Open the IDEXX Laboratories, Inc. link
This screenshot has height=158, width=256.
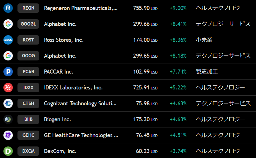click(73, 88)
